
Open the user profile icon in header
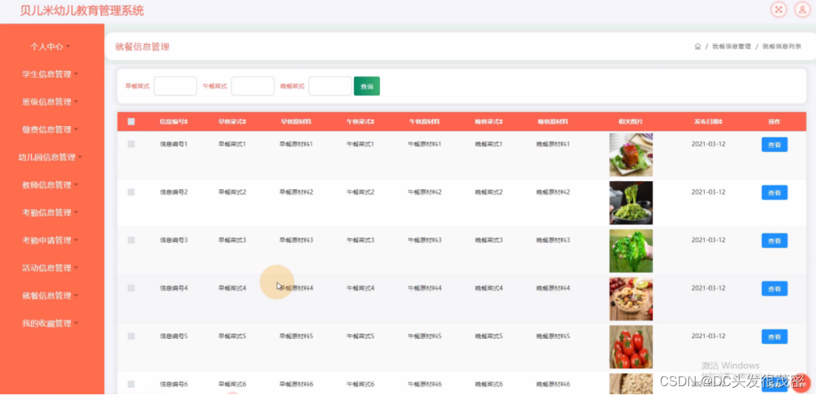[803, 10]
